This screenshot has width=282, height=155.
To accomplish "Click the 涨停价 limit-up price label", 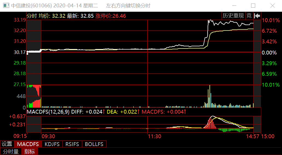I will pos(111,16).
